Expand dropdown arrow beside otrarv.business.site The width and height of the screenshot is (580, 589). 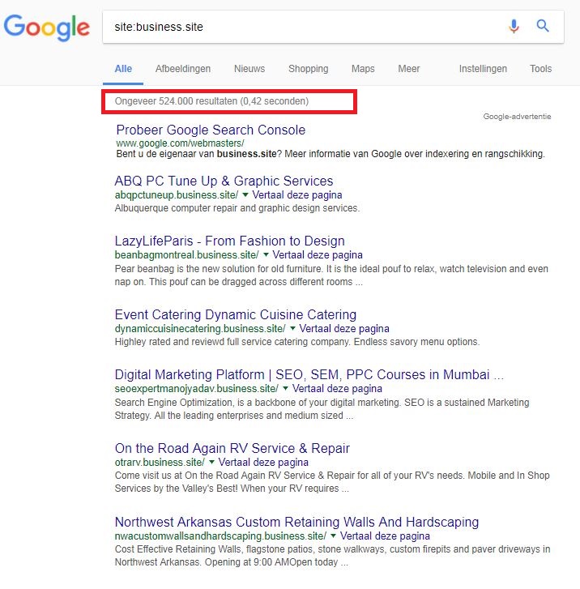212,462
